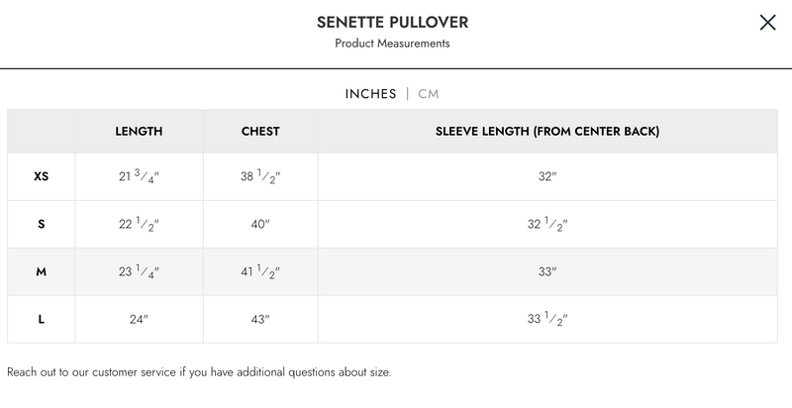The width and height of the screenshot is (792, 408).
Task: Select the L size row label
Action: 41,319
